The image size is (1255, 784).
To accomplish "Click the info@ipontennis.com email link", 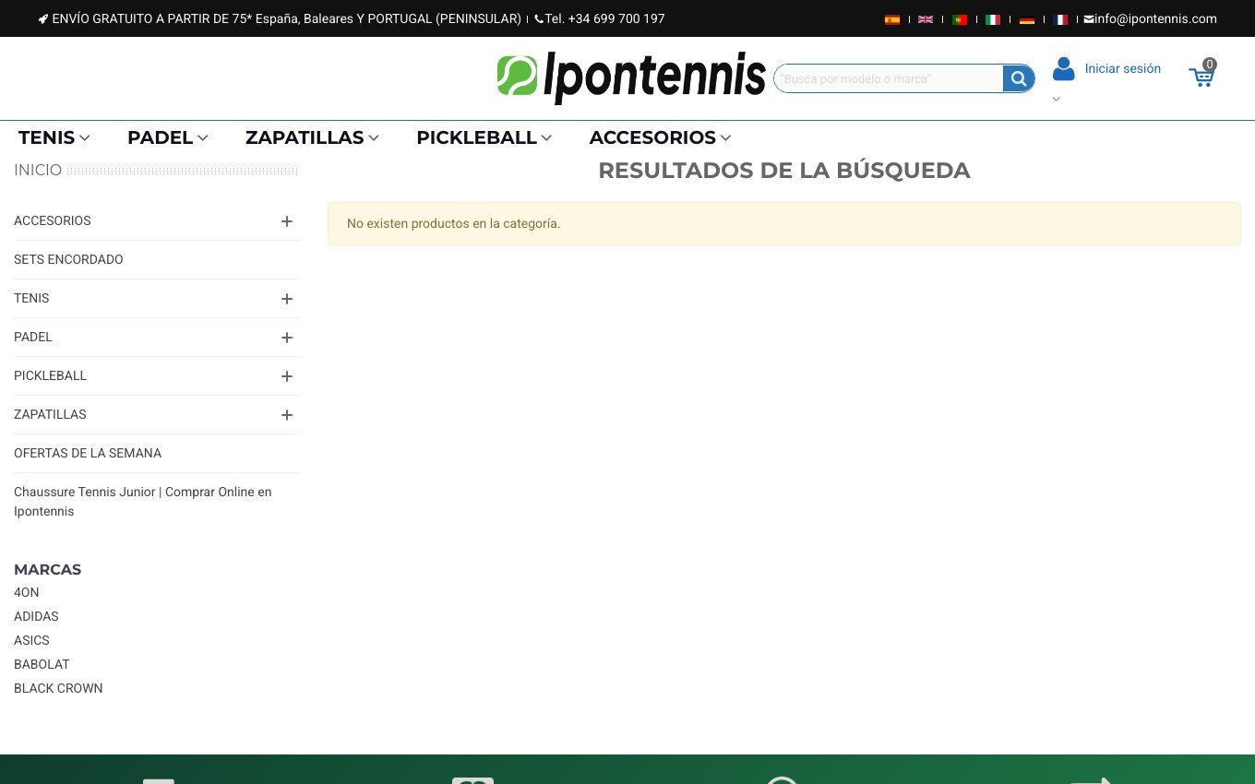I will coord(1150,18).
